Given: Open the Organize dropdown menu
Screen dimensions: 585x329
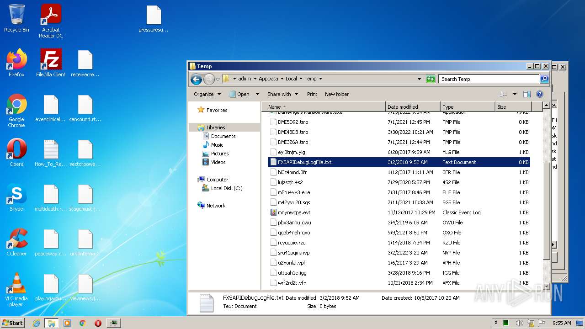Looking at the screenshot, I should (207, 94).
